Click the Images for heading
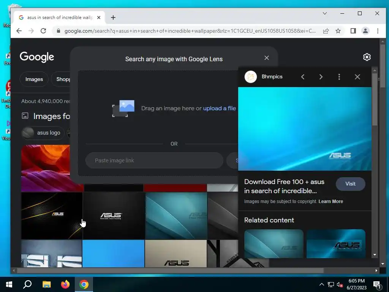389x292 pixels. (52, 116)
